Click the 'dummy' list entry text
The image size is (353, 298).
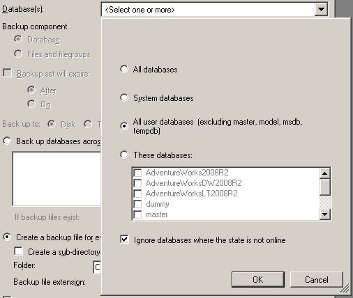[x=158, y=204]
